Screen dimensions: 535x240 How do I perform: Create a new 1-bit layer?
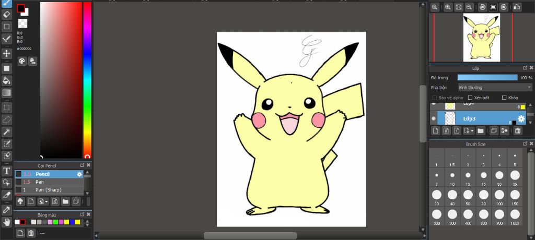point(457,130)
